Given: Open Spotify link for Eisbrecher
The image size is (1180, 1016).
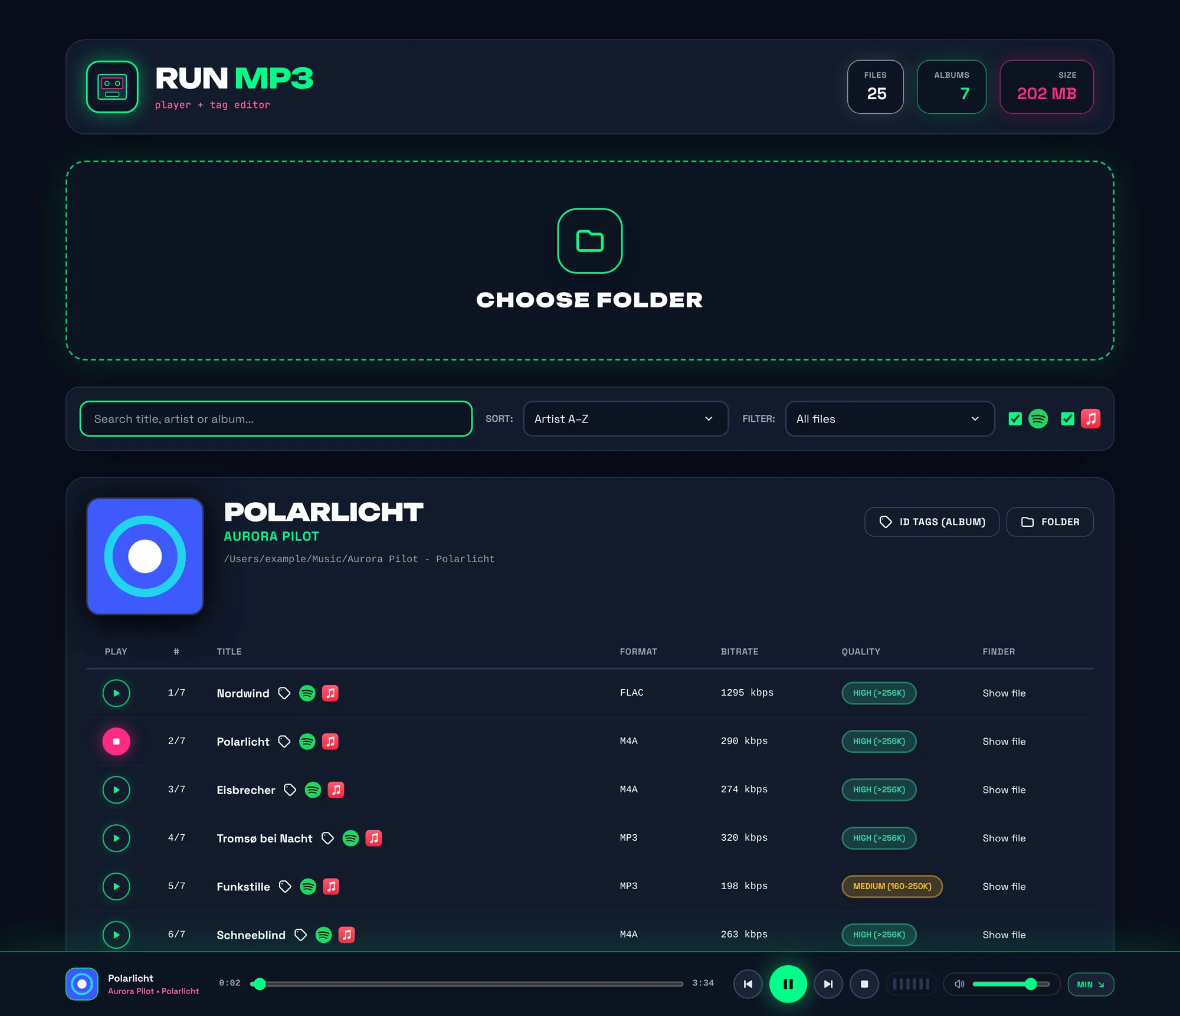Looking at the screenshot, I should pyautogui.click(x=313, y=790).
